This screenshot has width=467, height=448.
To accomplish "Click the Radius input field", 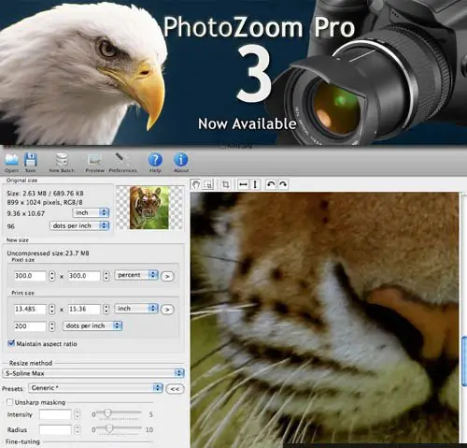I will tap(55, 430).
